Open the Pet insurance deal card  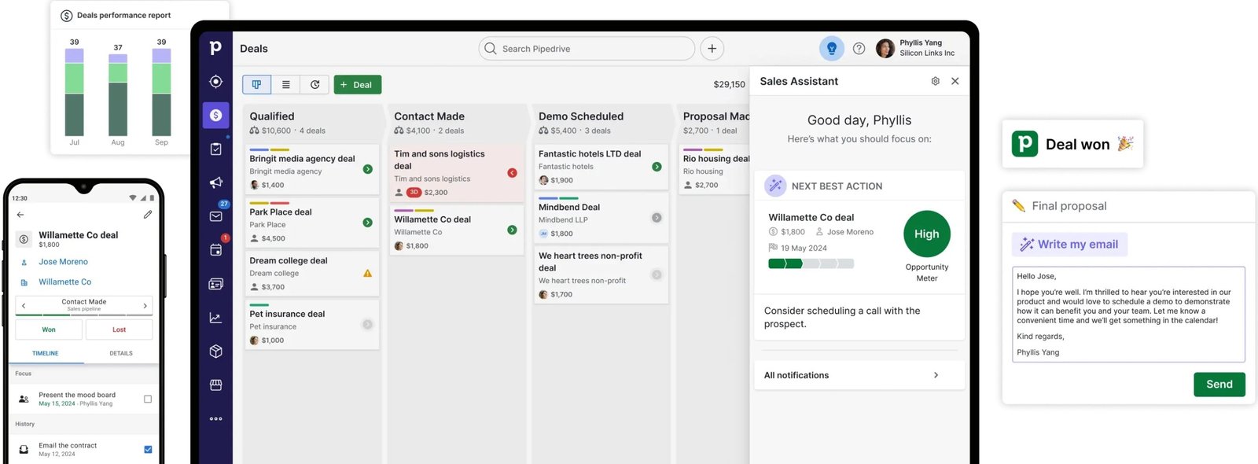(x=312, y=325)
